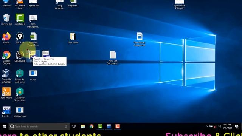Image resolution: width=242 pixels, height=136 pixels.
Task: Select the Google Chrome desktop shortcut
Action: click(x=6, y=57)
